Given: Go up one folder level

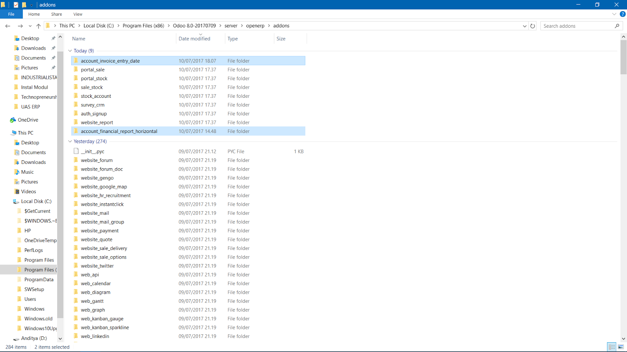Looking at the screenshot, I should [38, 26].
